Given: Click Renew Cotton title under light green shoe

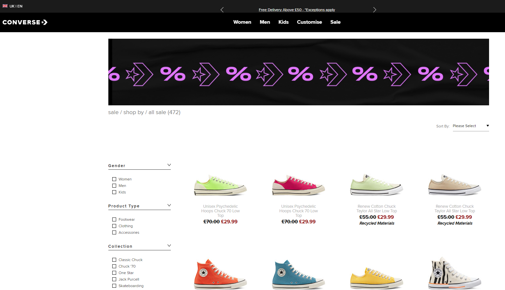Looking at the screenshot, I should click(377, 209).
